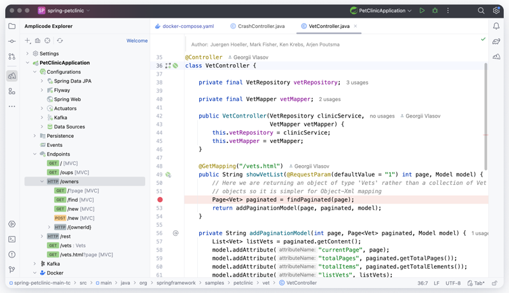509x293 pixels.
Task: Click the @ gutter icon on line 56
Action: (x=176, y=233)
